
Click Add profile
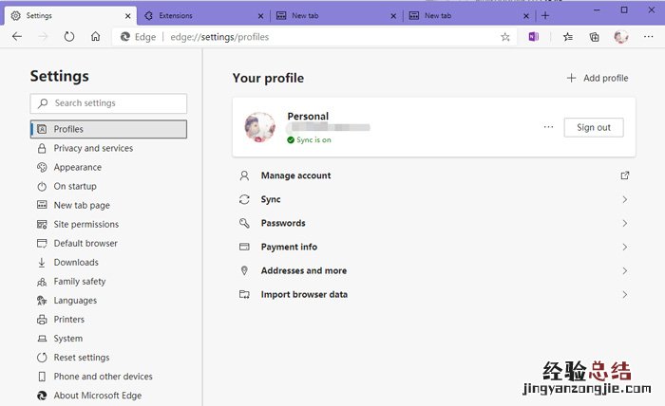point(598,78)
